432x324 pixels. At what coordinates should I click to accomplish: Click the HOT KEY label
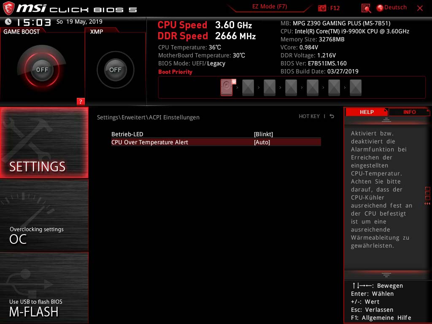point(309,116)
